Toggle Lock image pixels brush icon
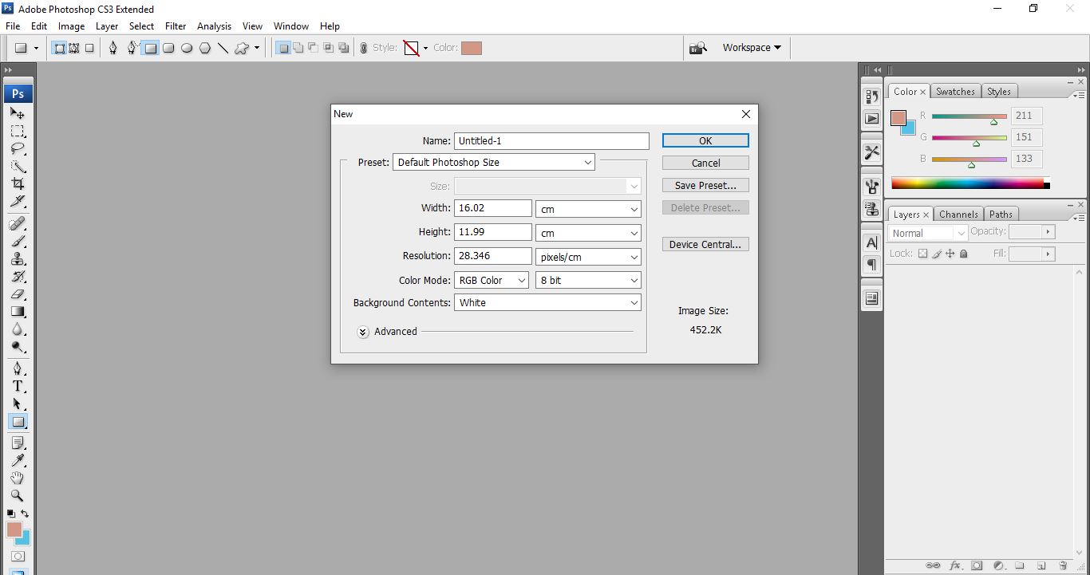This screenshot has width=1090, height=575. tap(937, 254)
